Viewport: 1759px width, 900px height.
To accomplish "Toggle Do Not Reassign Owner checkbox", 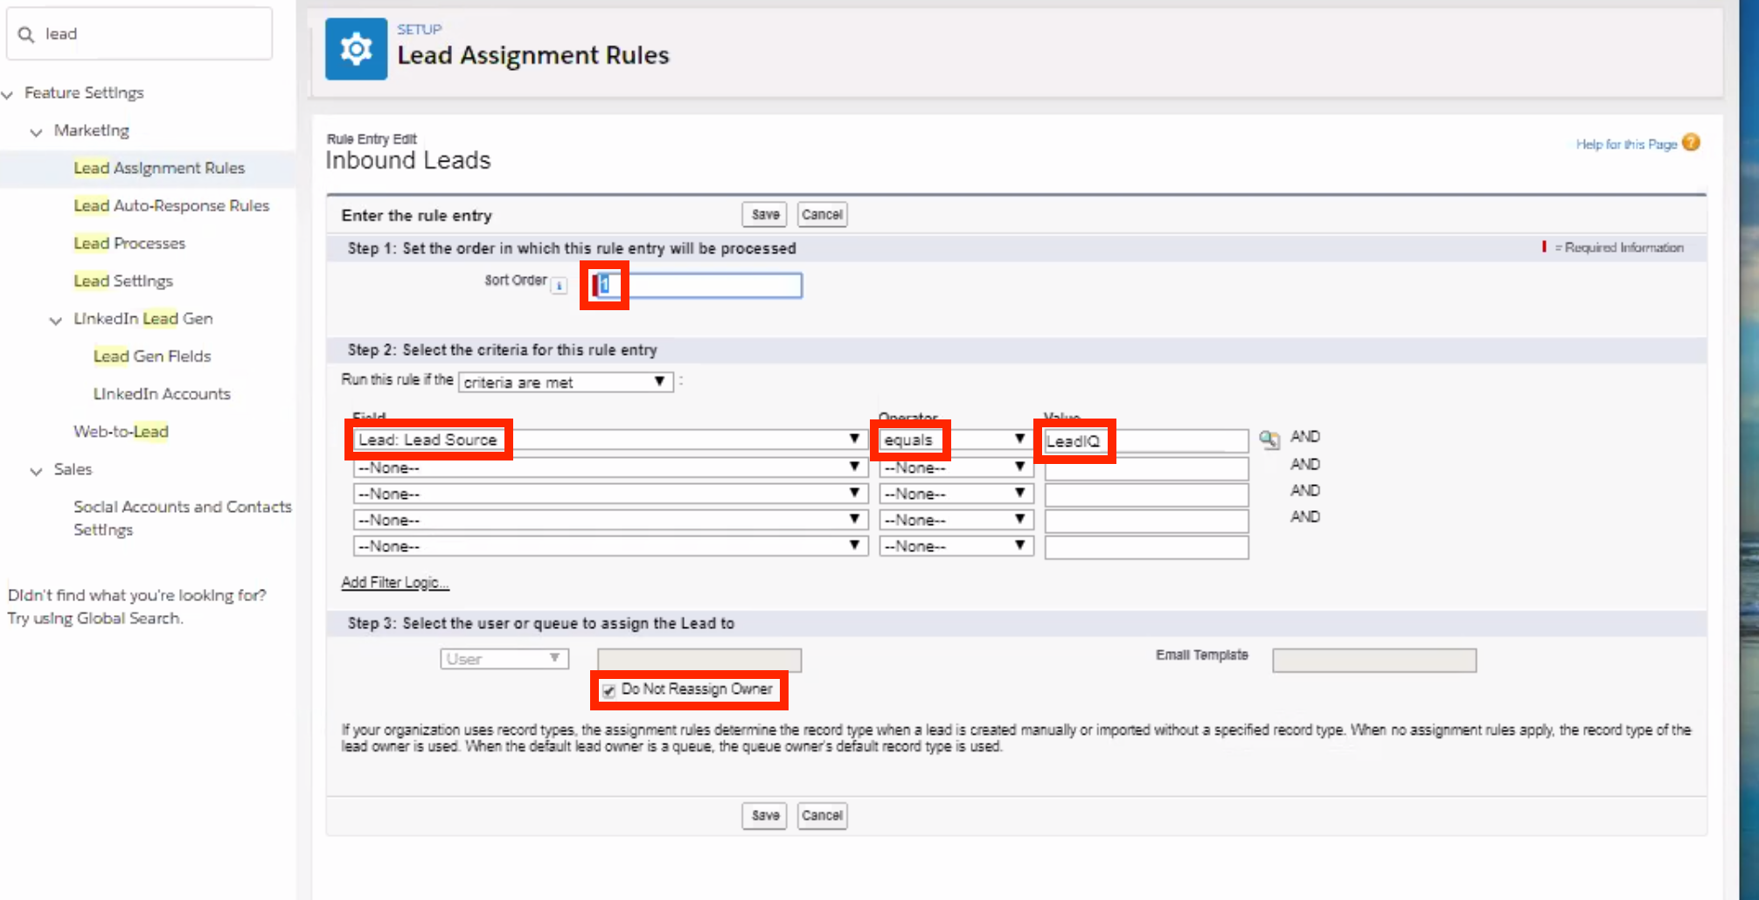I will [x=608, y=691].
